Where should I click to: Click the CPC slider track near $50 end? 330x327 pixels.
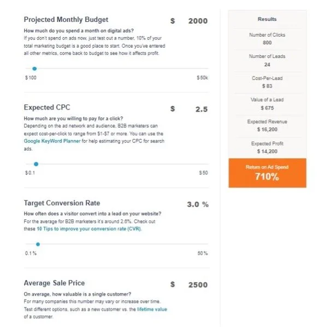click(203, 164)
